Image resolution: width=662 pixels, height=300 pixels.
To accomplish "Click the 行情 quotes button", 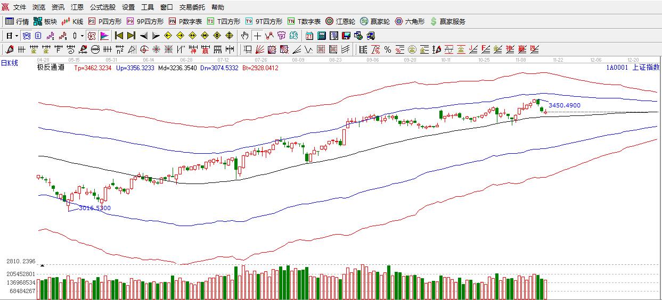I will (x=17, y=22).
